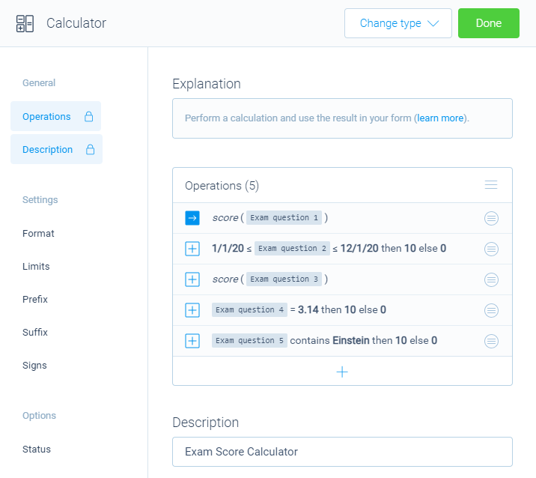Click the Operations (5) heading

222,186
